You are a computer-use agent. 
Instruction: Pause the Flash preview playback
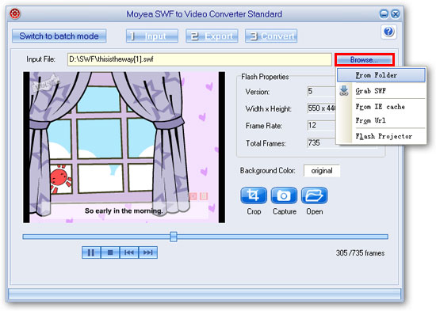point(91,252)
